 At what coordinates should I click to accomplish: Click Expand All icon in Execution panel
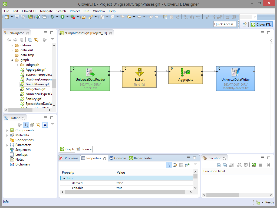(219, 165)
